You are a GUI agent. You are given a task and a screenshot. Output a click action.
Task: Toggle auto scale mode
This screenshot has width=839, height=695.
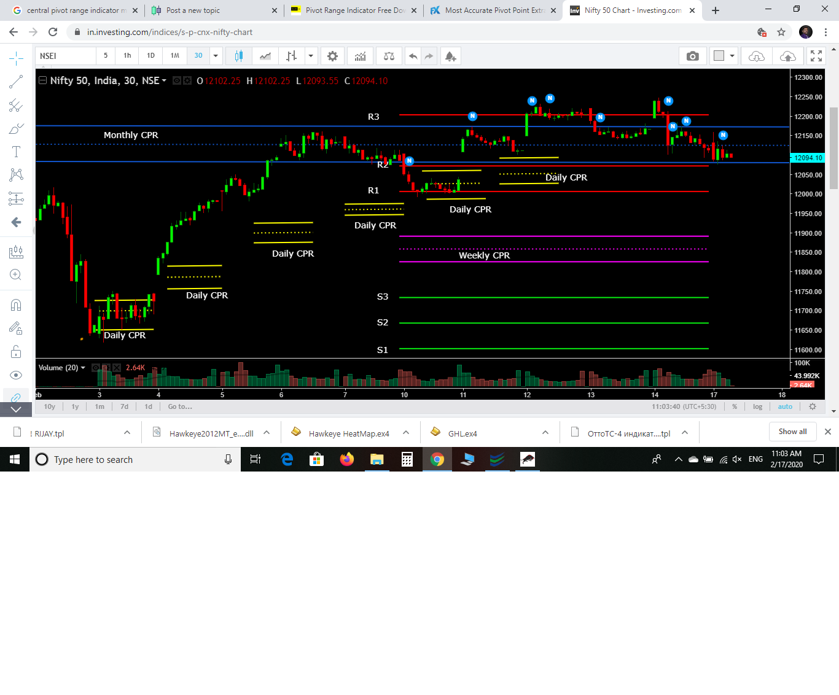785,406
